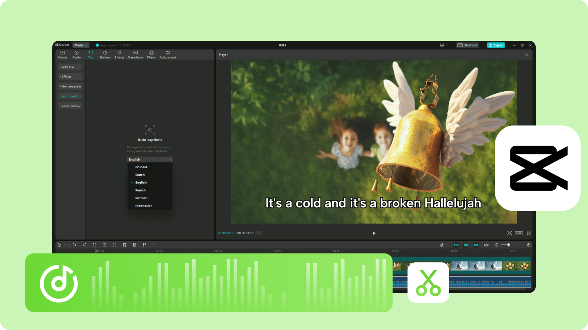Select German from the language list
The height and width of the screenshot is (330, 588).
pos(141,198)
